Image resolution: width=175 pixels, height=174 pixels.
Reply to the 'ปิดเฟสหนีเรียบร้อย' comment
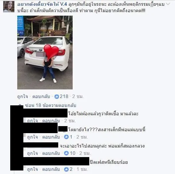51,169
